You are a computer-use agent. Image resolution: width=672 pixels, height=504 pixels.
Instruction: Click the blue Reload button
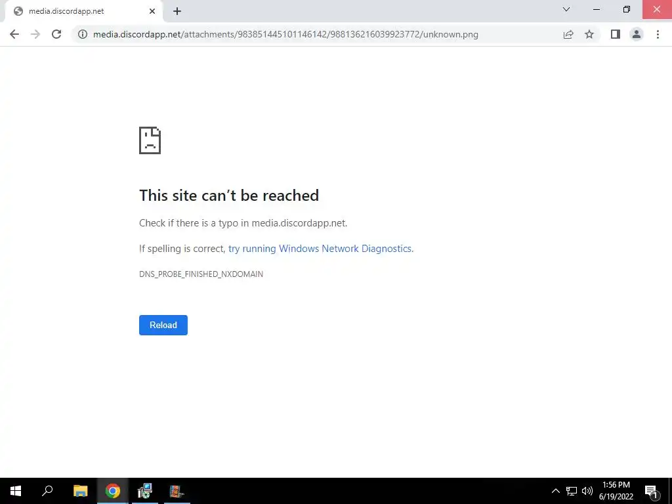point(163,325)
